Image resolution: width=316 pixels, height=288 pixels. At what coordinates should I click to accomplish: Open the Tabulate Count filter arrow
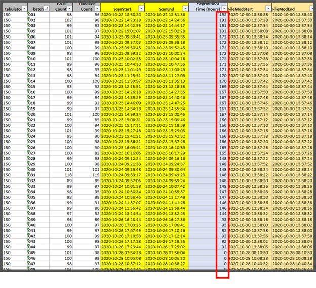click(x=96, y=9)
